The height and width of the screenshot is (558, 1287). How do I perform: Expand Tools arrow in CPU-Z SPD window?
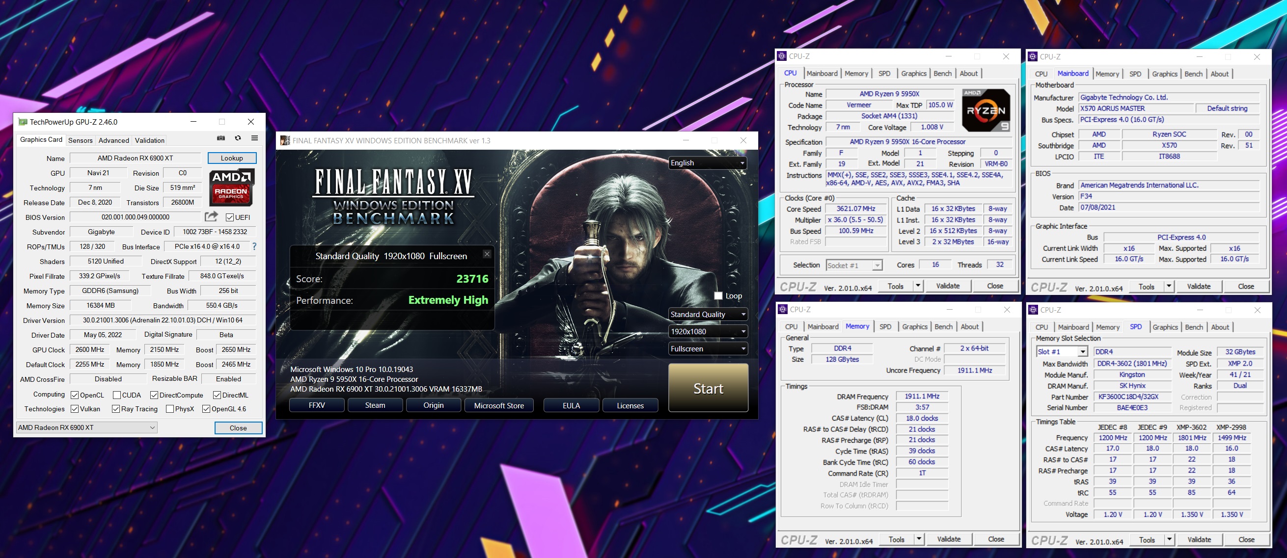[x=1169, y=539]
